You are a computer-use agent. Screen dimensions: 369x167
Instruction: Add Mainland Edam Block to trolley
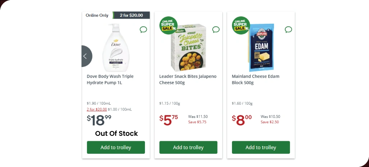point(261,147)
